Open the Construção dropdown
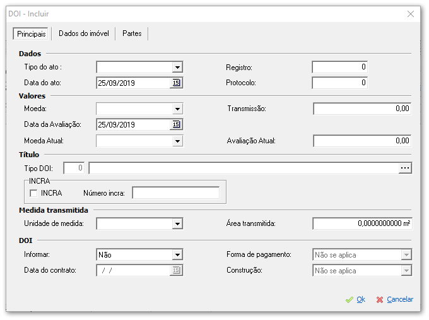Image resolution: width=429 pixels, height=320 pixels. point(406,271)
